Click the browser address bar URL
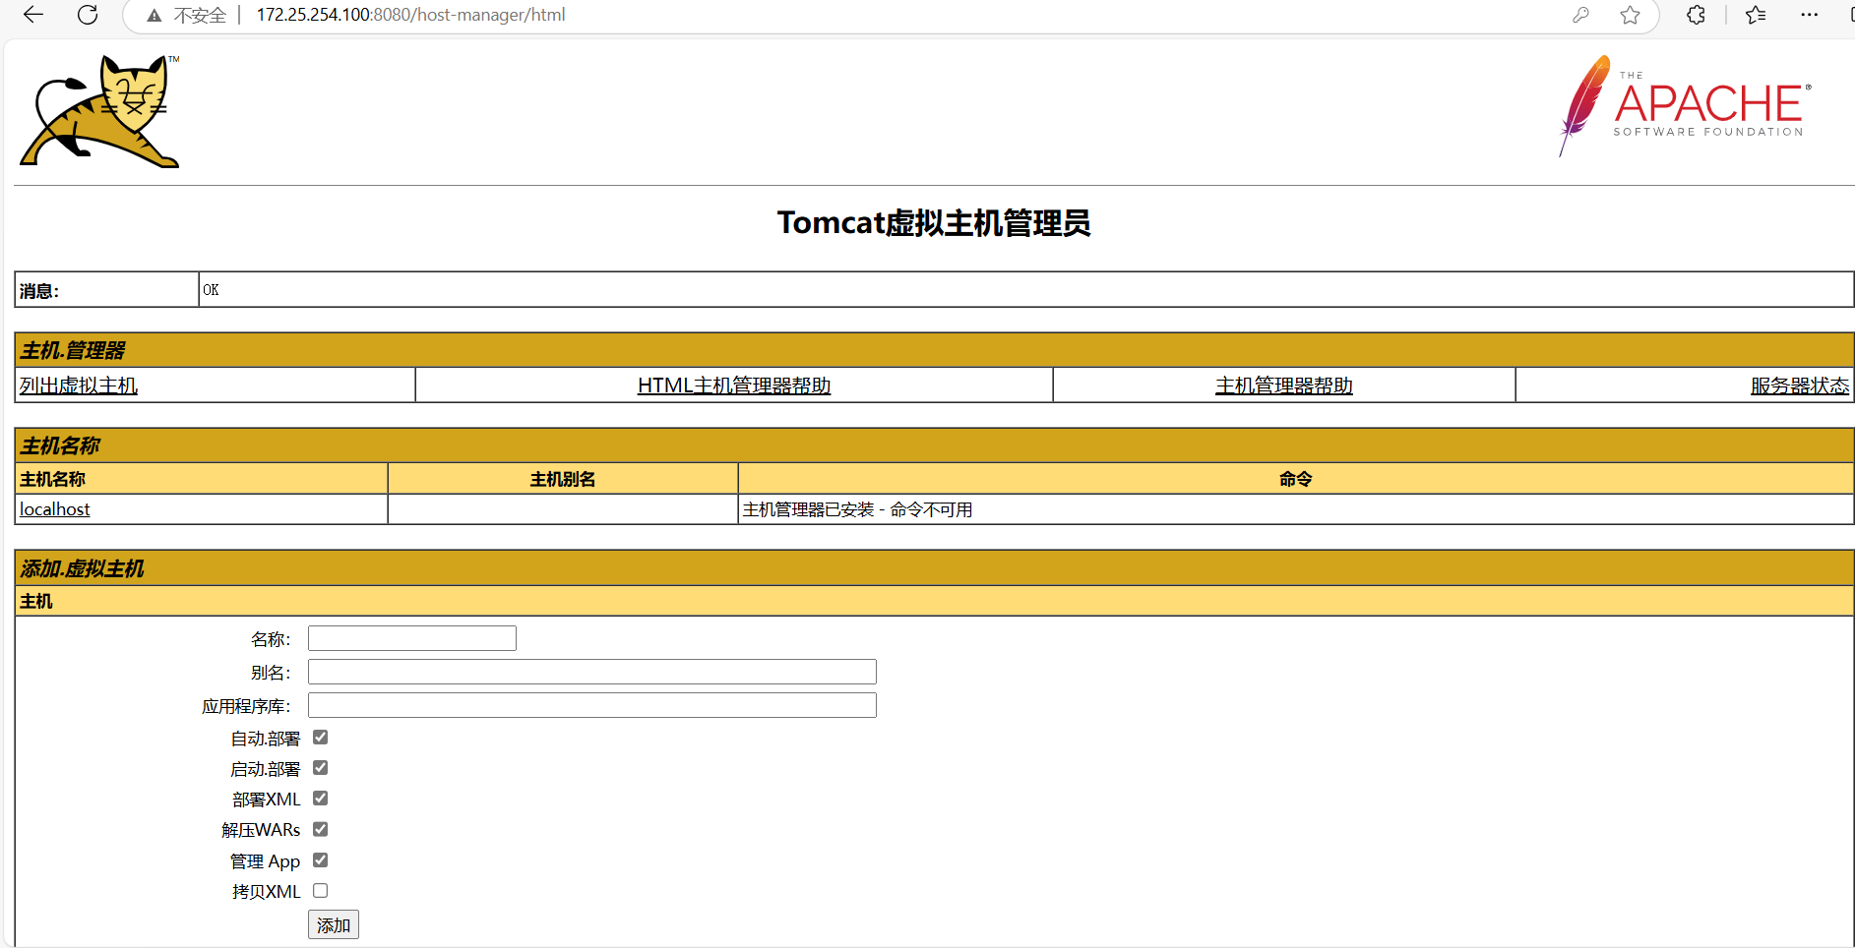 click(x=410, y=15)
